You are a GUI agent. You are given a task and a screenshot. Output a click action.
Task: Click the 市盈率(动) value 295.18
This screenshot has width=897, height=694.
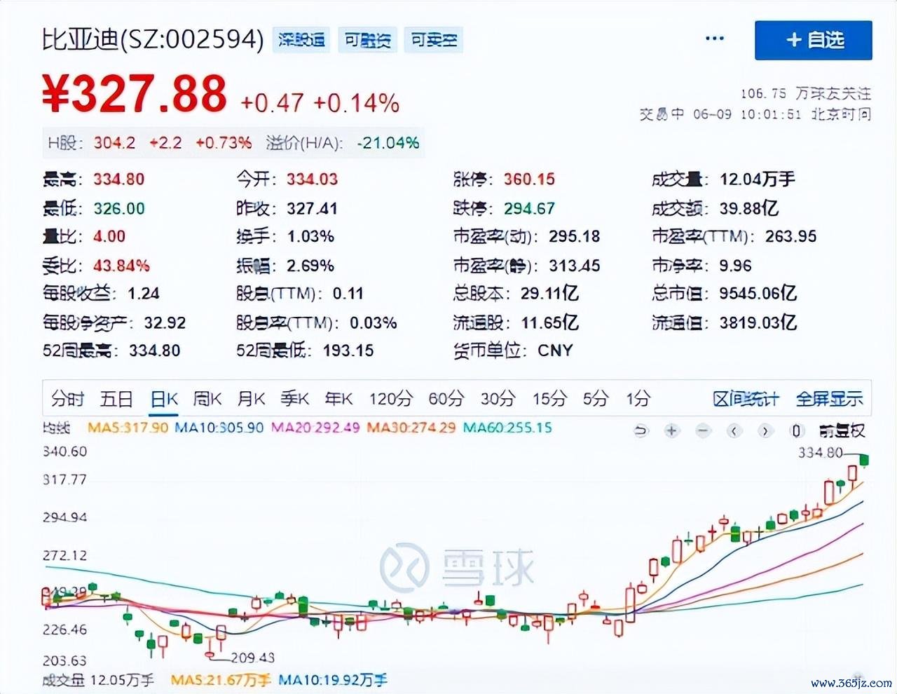coord(574,236)
